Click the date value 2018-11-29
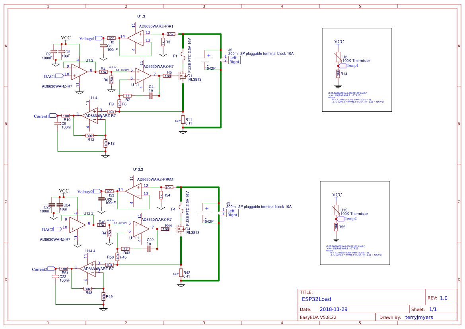This screenshot has height=329, width=465. (333, 309)
